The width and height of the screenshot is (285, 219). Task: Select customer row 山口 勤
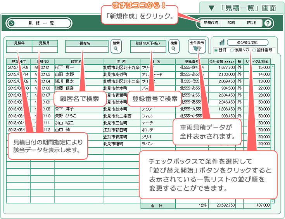[78, 130]
